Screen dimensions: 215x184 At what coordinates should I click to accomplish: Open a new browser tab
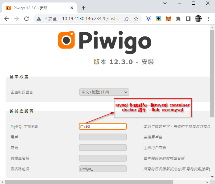[84, 8]
